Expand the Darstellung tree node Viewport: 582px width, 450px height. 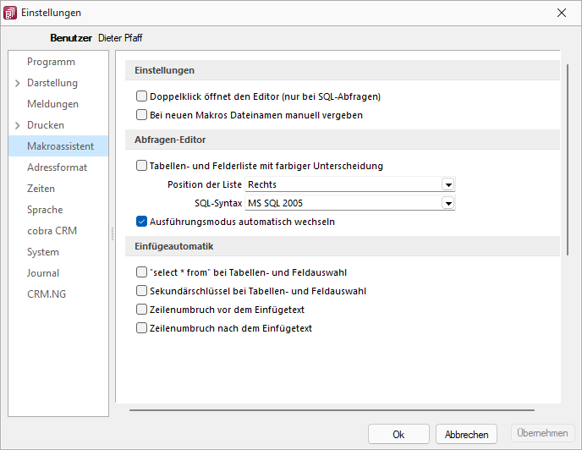[x=17, y=83]
